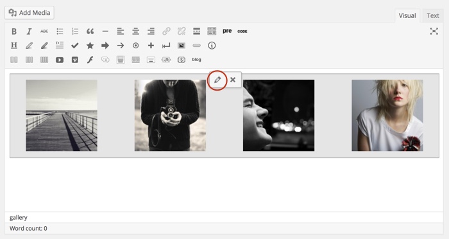Insert Flash content
The image size is (449, 239).
[x=90, y=60]
